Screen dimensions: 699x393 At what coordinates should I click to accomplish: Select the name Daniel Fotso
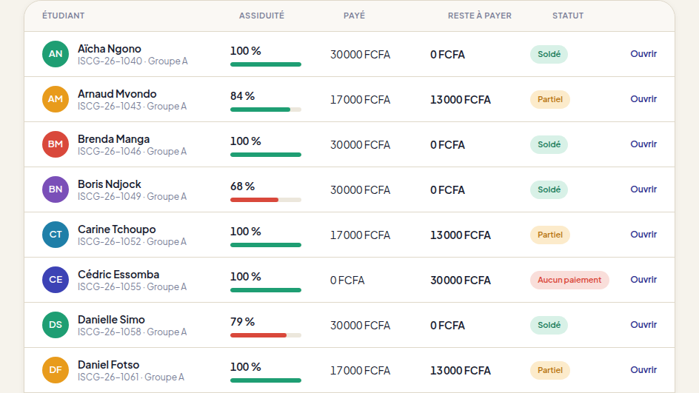pyautogui.click(x=108, y=364)
